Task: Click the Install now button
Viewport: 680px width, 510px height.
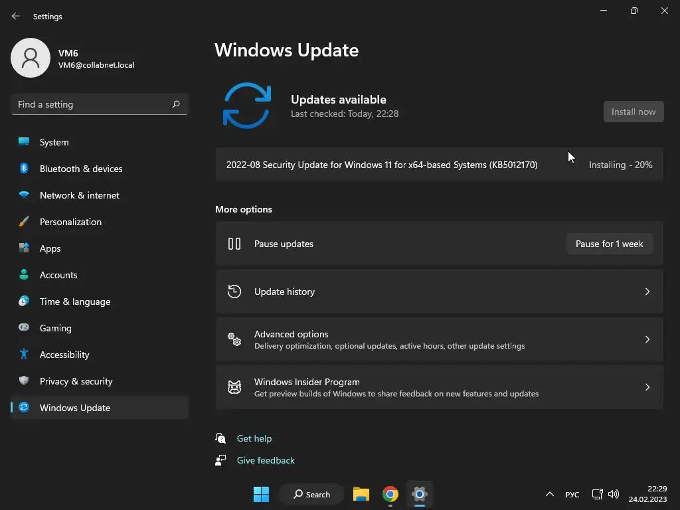Action: click(x=633, y=112)
